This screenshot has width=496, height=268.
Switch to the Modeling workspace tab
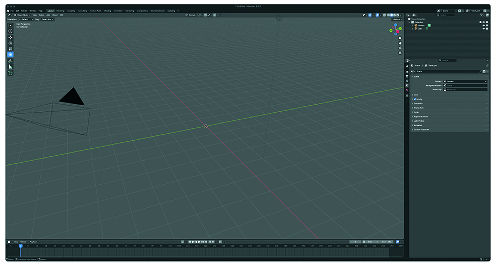60,11
